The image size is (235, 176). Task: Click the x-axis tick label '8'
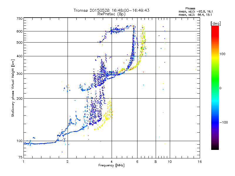click(156, 162)
